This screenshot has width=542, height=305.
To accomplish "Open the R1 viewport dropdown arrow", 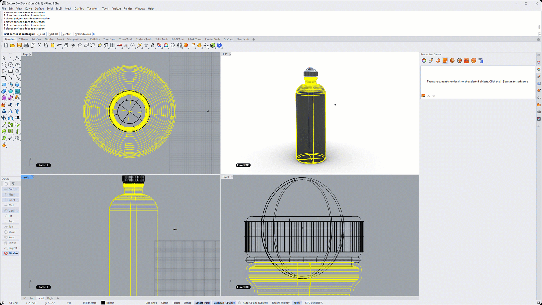I will [x=230, y=55].
